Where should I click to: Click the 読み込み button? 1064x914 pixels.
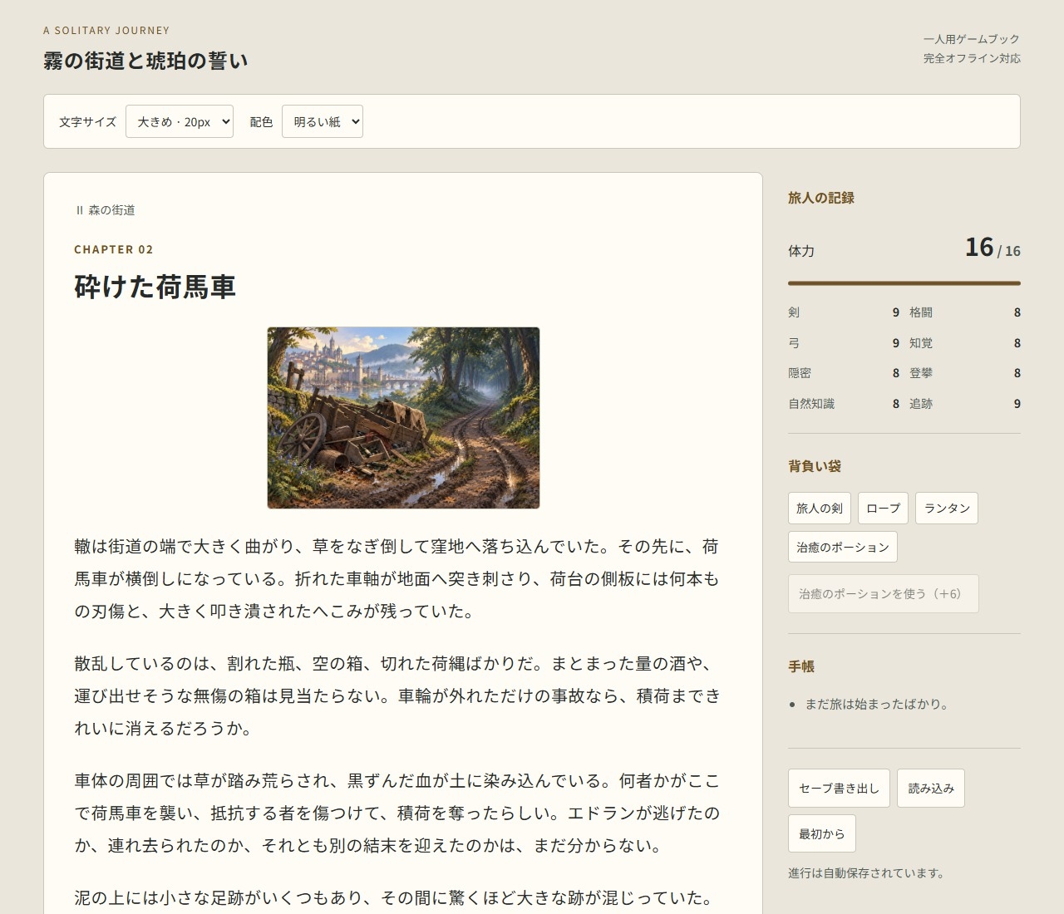931,788
